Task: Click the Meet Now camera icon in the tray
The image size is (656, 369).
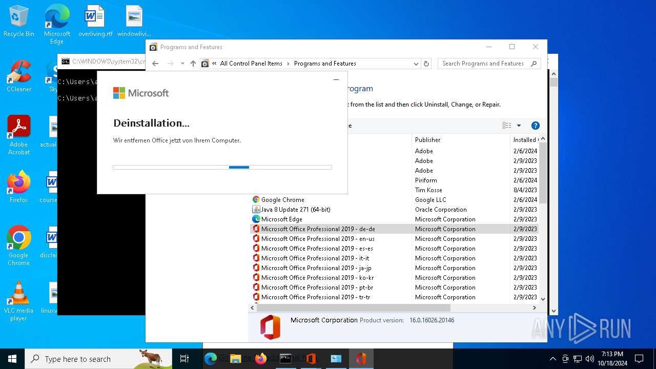Action: click(x=565, y=359)
